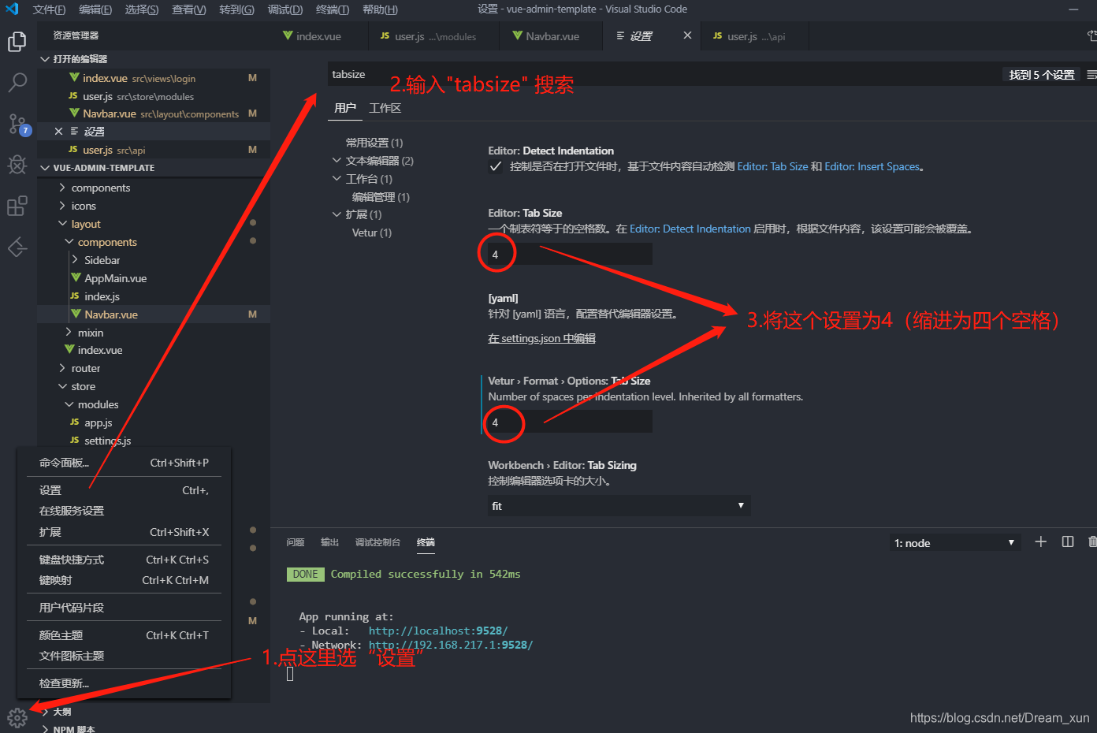Image resolution: width=1097 pixels, height=733 pixels.
Task: Split the terminal panel
Action: tap(1068, 542)
